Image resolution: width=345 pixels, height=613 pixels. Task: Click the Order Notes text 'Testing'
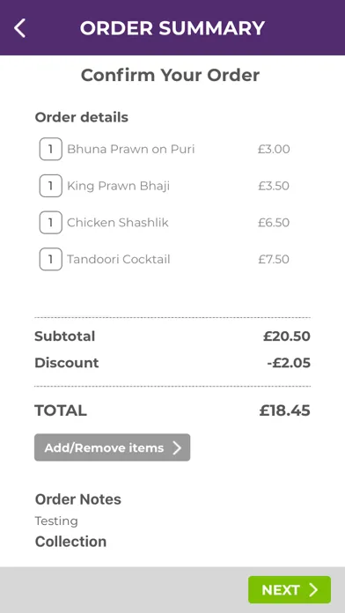56,521
